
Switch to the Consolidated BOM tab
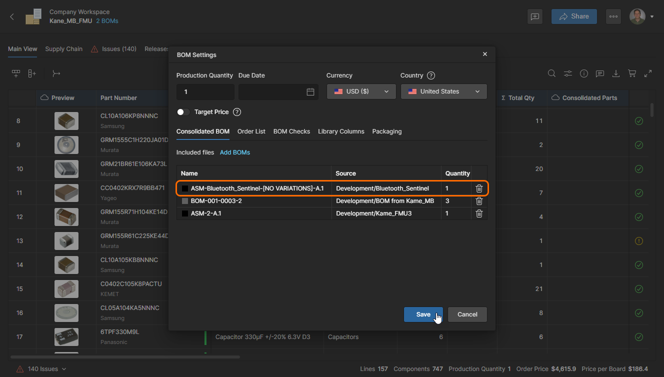click(x=203, y=131)
